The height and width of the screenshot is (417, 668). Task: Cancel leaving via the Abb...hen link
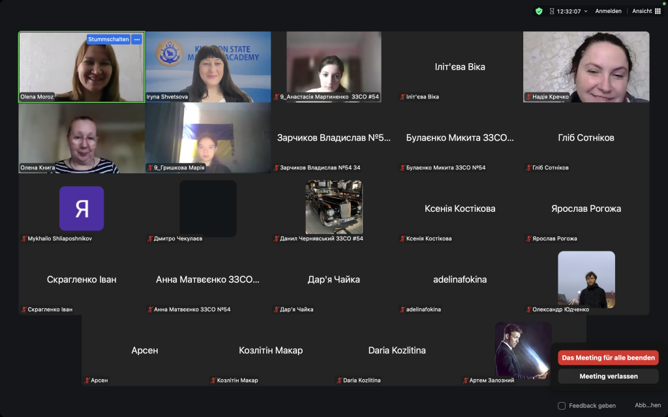pos(647,405)
